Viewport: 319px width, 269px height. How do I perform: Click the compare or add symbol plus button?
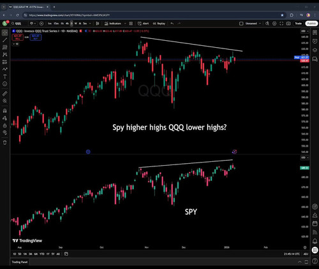(x=41, y=24)
